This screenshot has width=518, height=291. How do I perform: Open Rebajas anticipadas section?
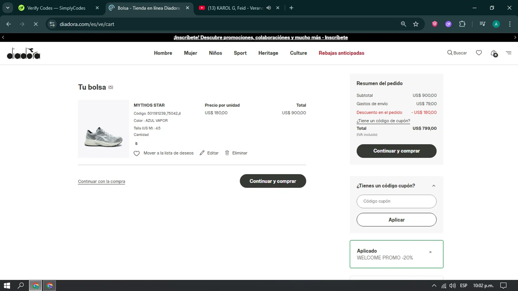click(x=342, y=53)
